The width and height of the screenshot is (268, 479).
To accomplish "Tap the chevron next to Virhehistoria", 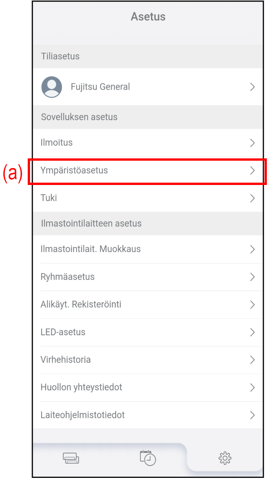I will [x=253, y=360].
